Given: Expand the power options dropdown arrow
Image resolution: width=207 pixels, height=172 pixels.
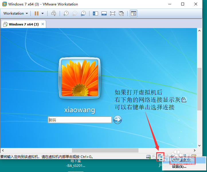Looking at the screenshot, I should (x=42, y=13).
